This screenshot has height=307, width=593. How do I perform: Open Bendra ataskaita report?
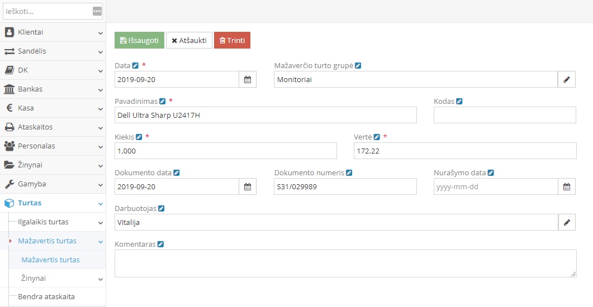point(46,297)
